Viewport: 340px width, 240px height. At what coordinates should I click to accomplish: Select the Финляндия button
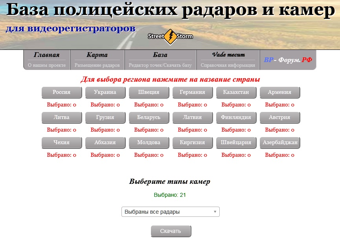236,117
